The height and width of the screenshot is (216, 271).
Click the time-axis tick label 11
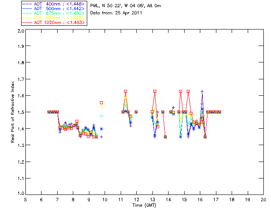point(121,200)
